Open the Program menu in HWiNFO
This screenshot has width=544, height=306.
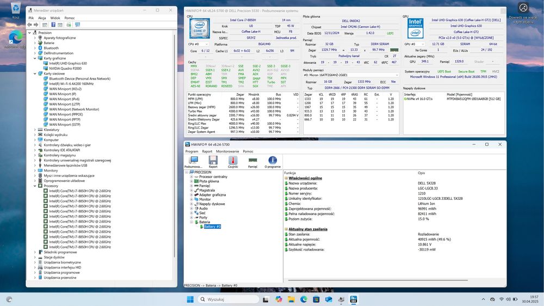tap(191, 151)
